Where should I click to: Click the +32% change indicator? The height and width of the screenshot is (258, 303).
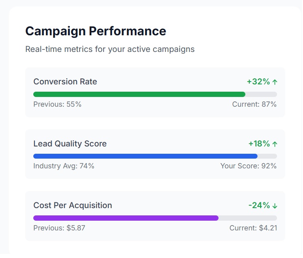[x=258, y=82]
